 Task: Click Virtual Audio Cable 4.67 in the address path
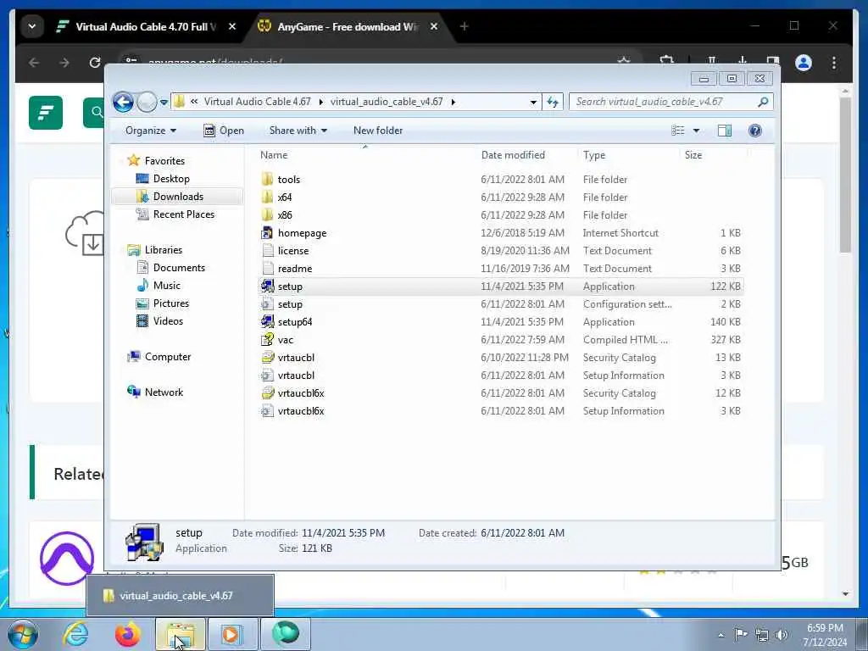coord(258,102)
